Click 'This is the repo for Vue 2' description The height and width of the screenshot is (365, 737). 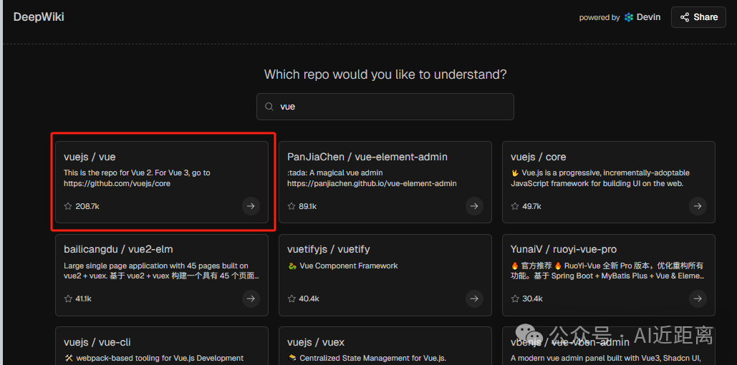pos(137,178)
